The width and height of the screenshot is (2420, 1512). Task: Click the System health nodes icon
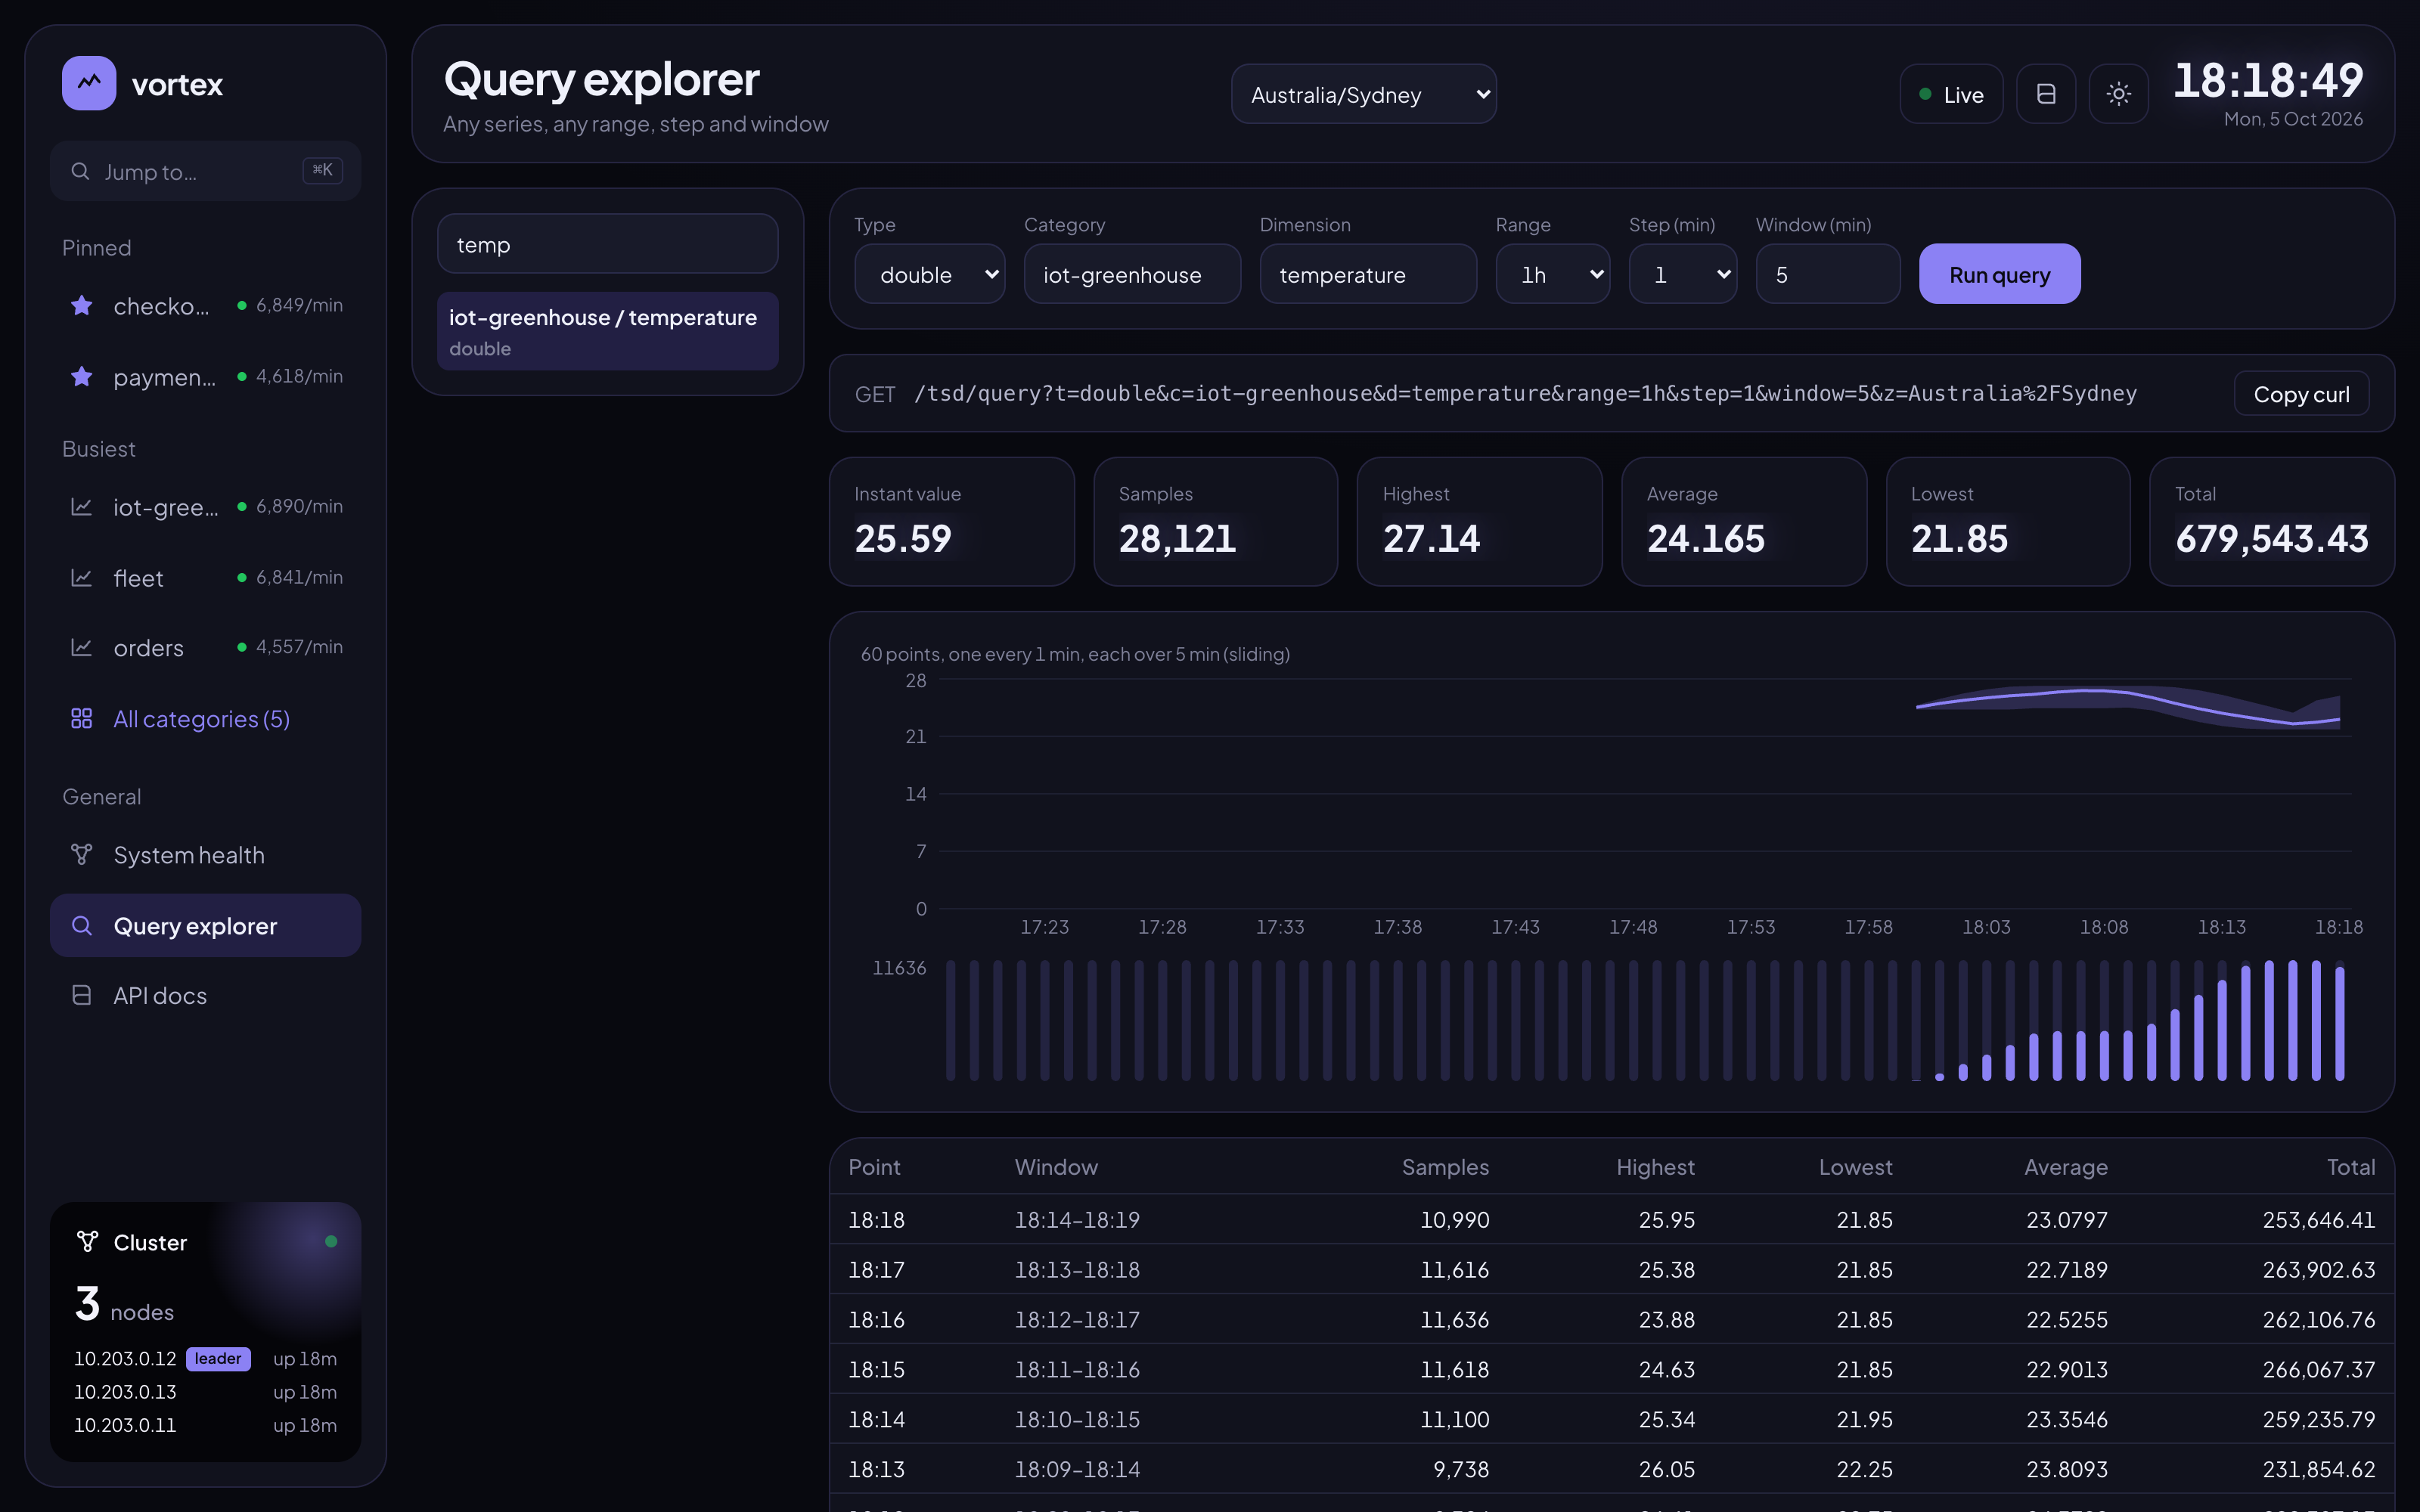(x=82, y=854)
